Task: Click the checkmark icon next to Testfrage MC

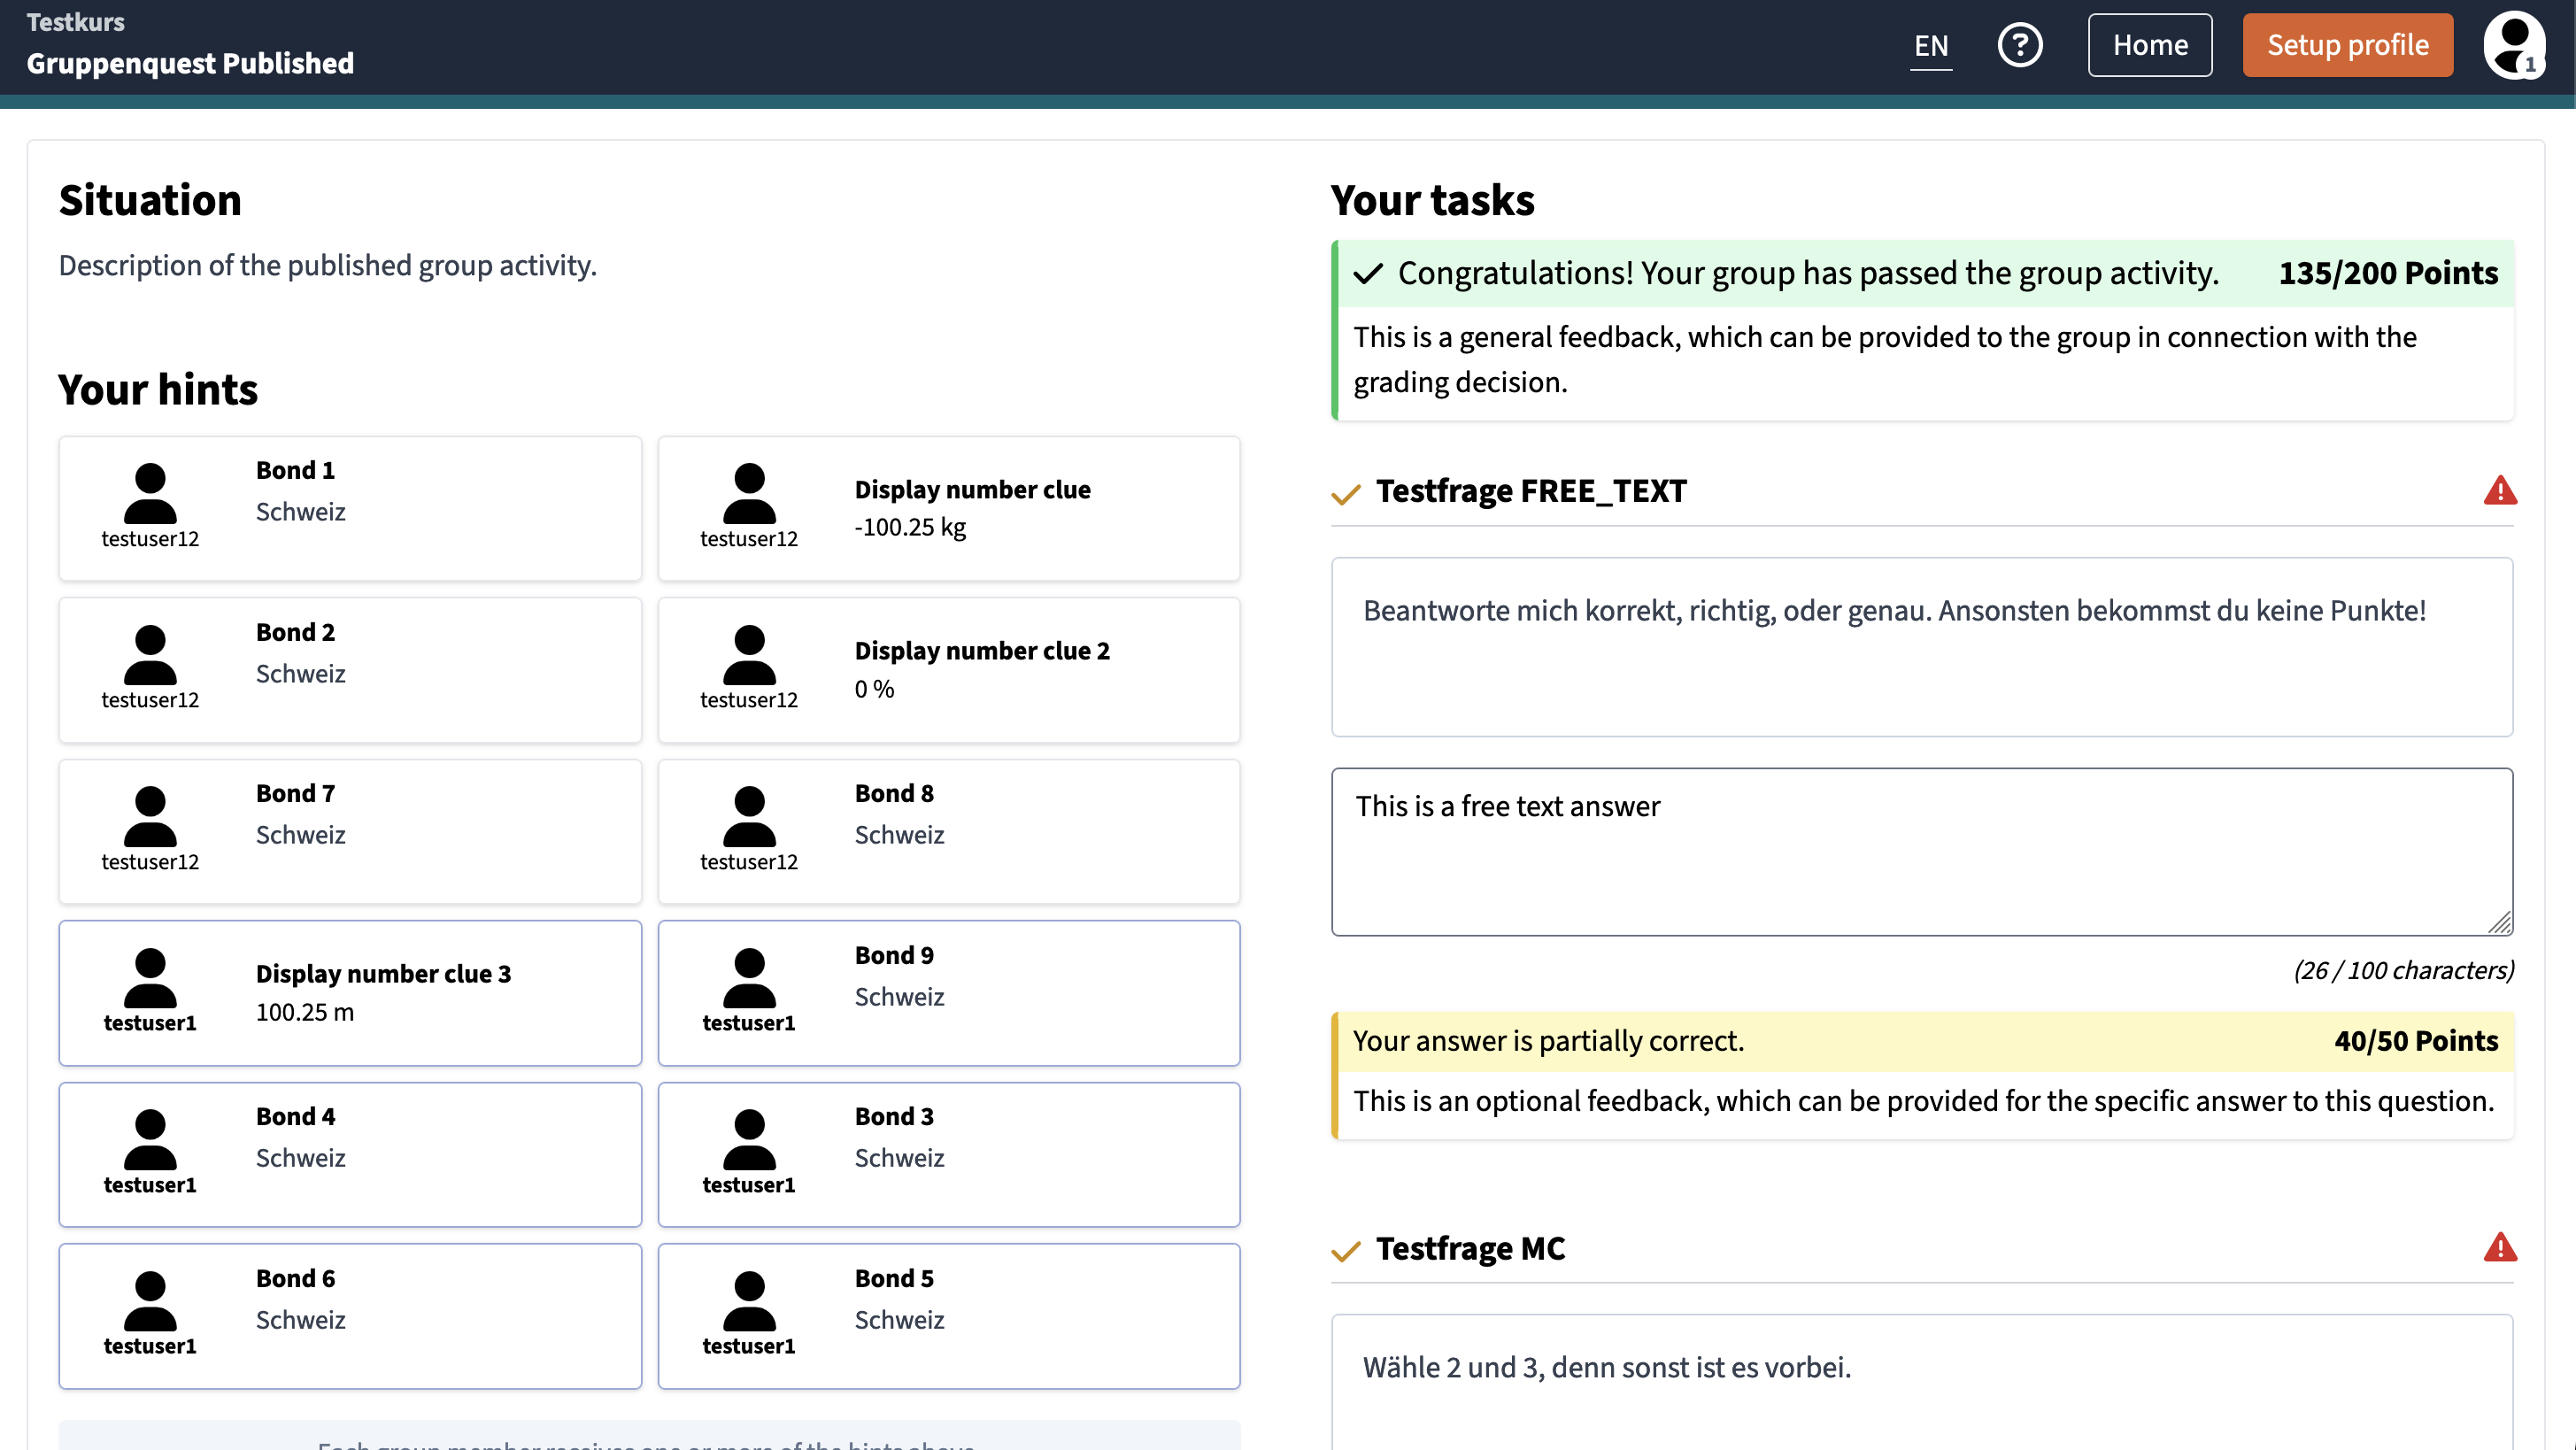Action: (x=1346, y=1250)
